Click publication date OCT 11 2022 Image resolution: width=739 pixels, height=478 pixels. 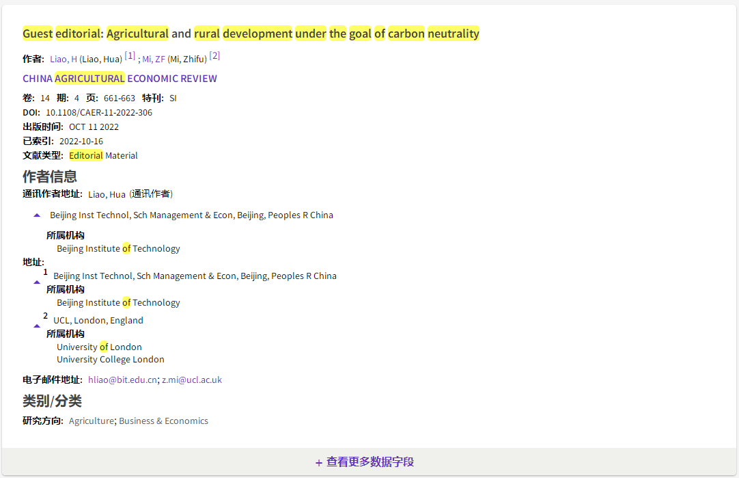tap(94, 127)
